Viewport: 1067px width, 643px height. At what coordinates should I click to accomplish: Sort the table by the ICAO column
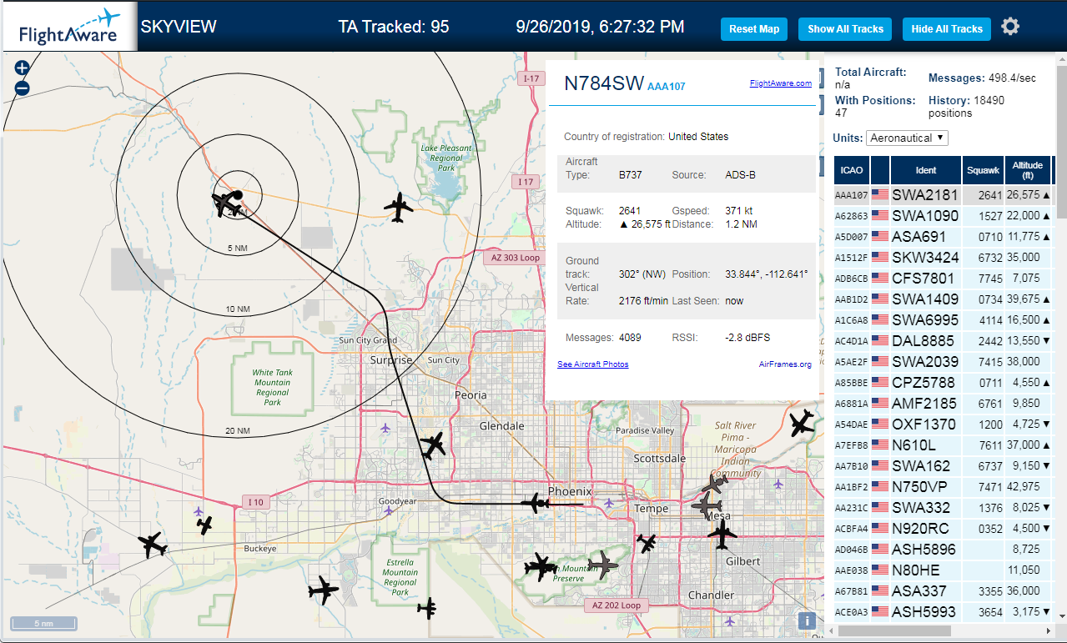pyautogui.click(x=852, y=170)
